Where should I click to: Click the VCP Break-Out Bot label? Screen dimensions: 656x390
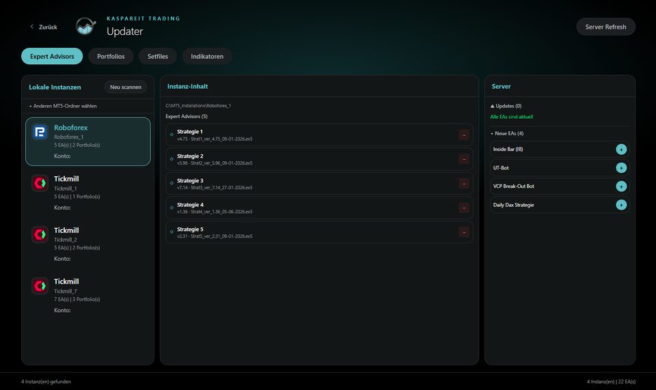coord(513,186)
